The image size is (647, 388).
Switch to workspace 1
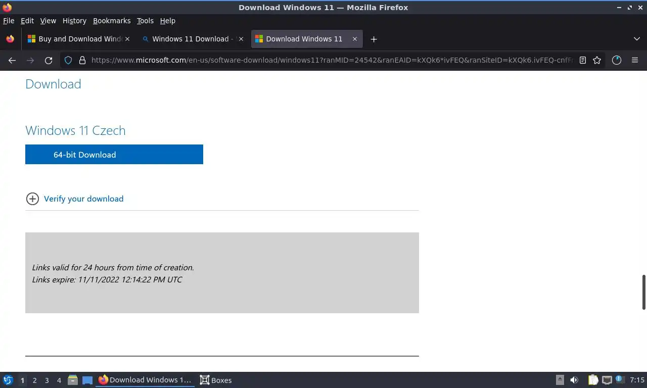point(22,380)
